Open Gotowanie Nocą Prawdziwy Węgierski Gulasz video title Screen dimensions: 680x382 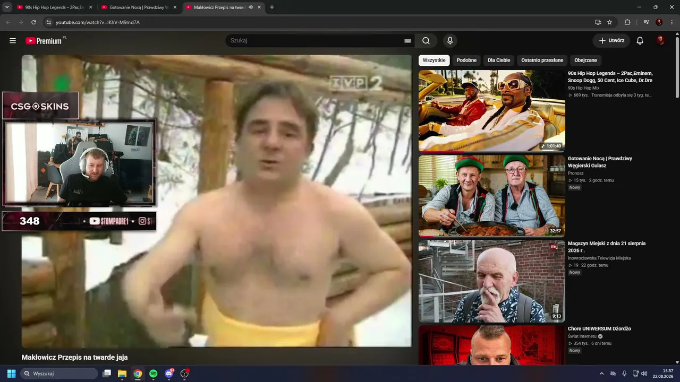(600, 162)
